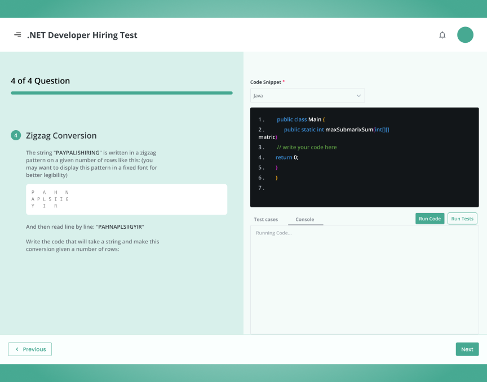Click the notification bell icon

442,35
